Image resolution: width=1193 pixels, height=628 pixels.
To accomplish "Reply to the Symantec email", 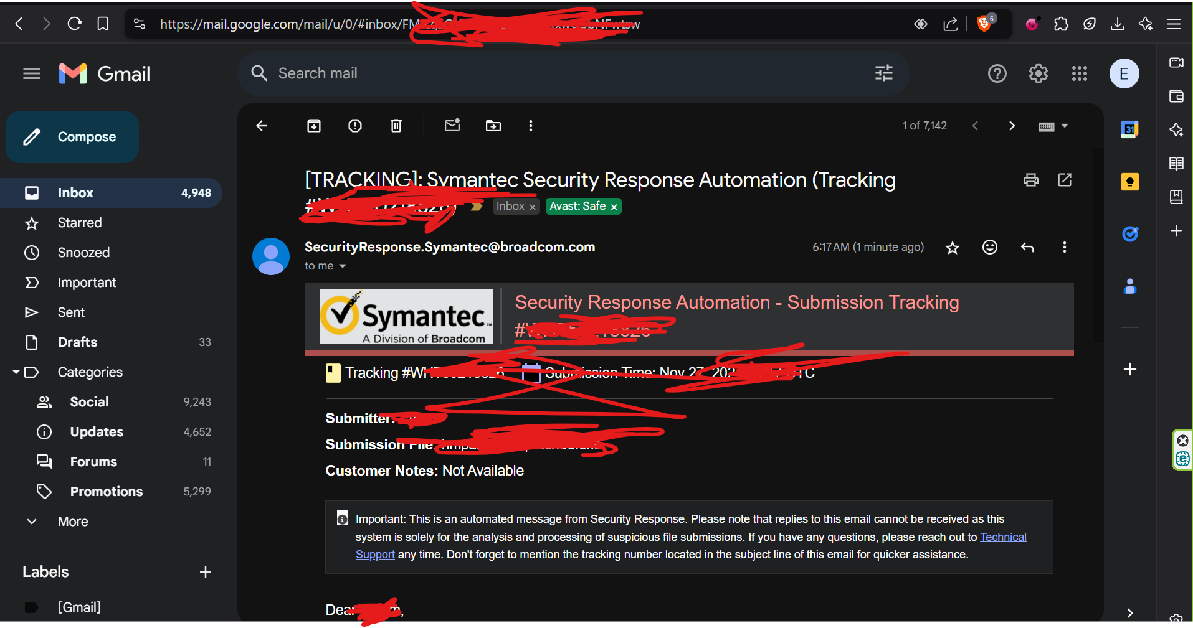I will [x=1027, y=247].
